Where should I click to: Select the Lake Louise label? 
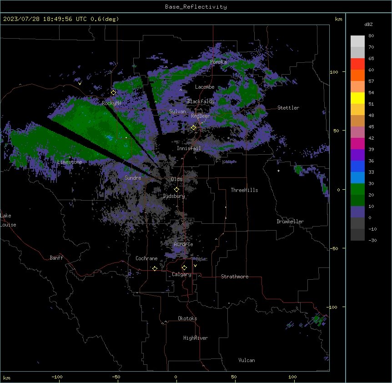click(8, 220)
